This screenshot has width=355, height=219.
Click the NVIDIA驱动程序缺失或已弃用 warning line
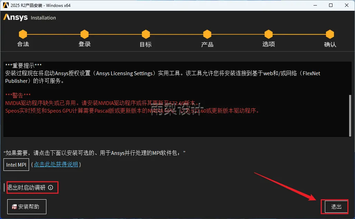[x=102, y=103]
